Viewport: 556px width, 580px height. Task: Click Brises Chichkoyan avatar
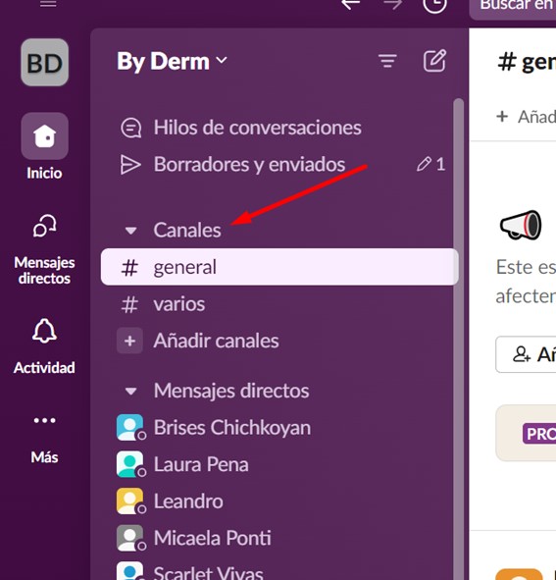click(x=129, y=427)
